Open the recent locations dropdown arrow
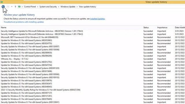This screenshot has height=104, width=185. 12,7
